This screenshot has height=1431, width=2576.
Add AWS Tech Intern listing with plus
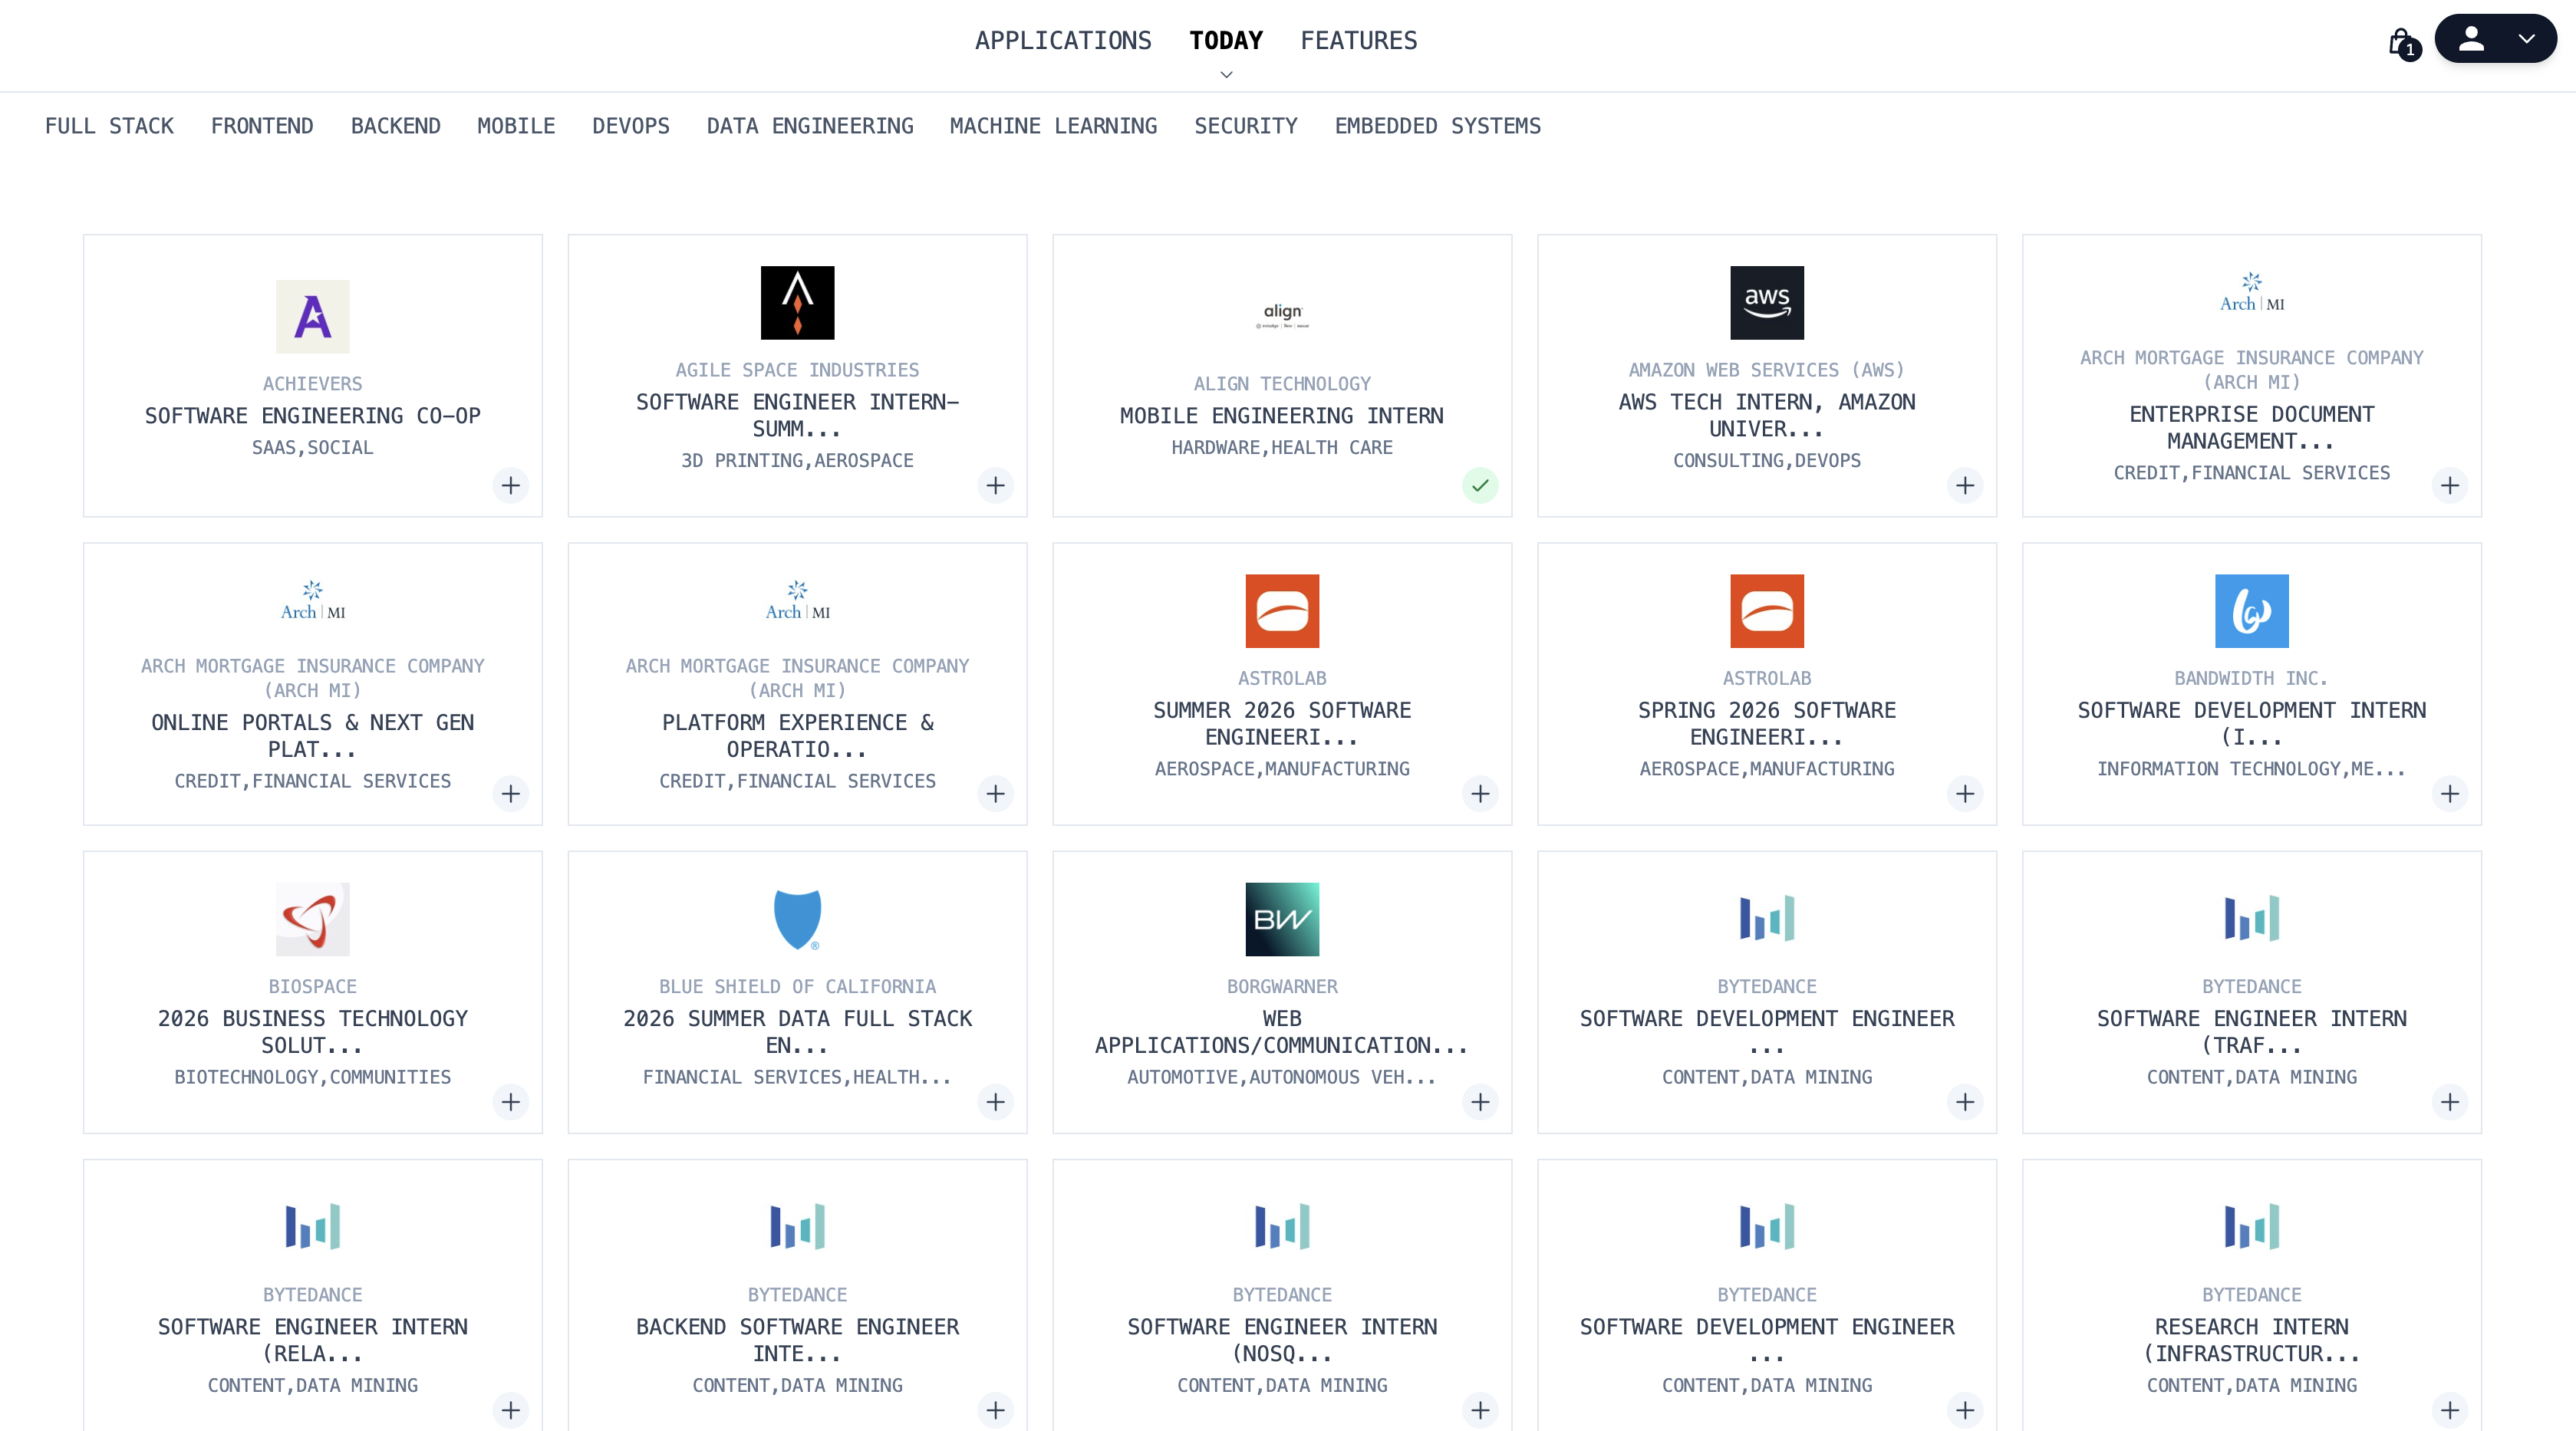point(1965,485)
